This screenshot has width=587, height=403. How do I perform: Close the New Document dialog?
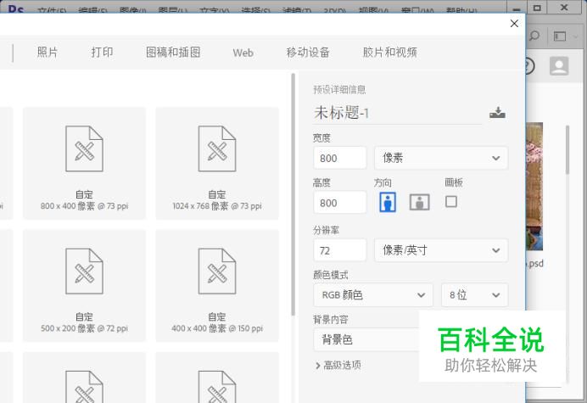(514, 24)
